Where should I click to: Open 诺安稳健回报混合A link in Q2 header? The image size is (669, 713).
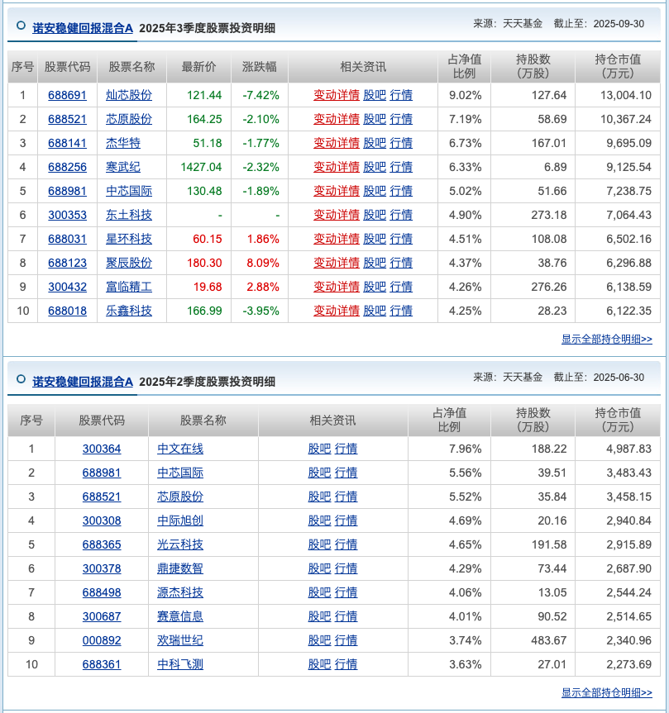tap(83, 382)
